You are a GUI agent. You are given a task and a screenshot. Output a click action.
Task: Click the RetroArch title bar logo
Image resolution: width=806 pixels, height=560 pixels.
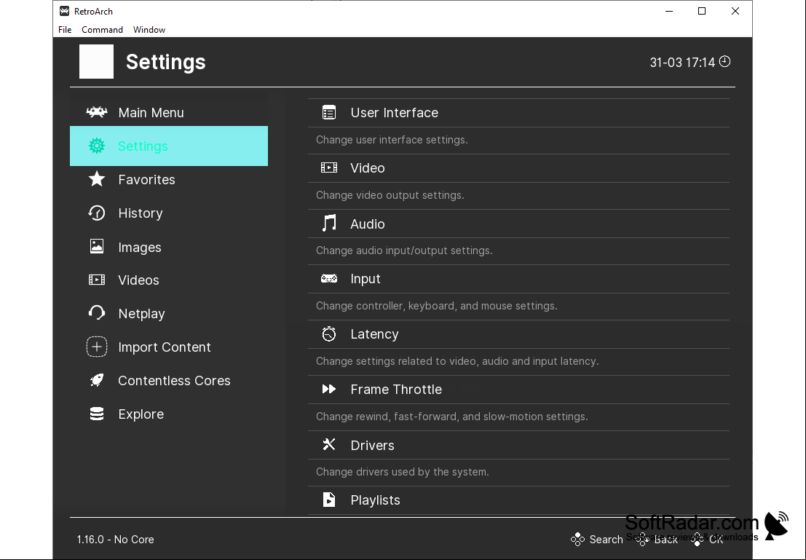[64, 11]
